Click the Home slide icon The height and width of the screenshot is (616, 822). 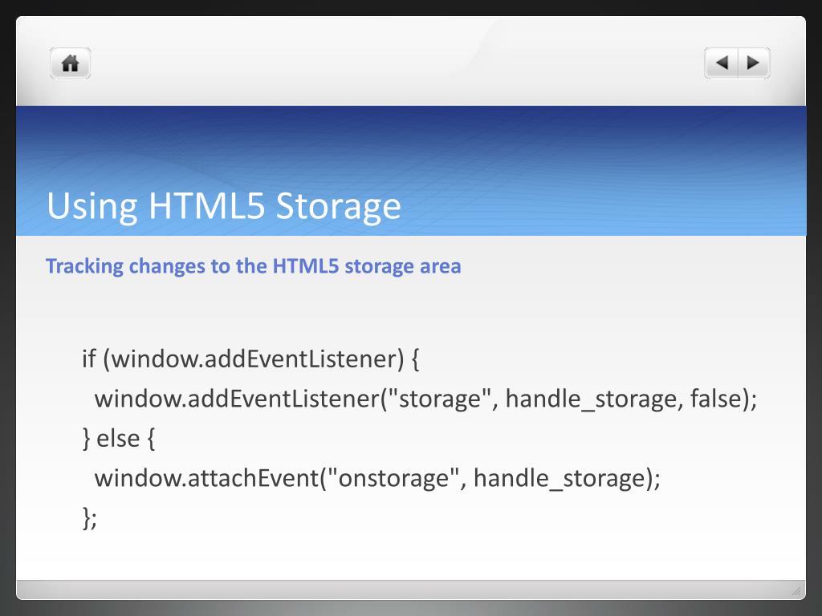[71, 63]
